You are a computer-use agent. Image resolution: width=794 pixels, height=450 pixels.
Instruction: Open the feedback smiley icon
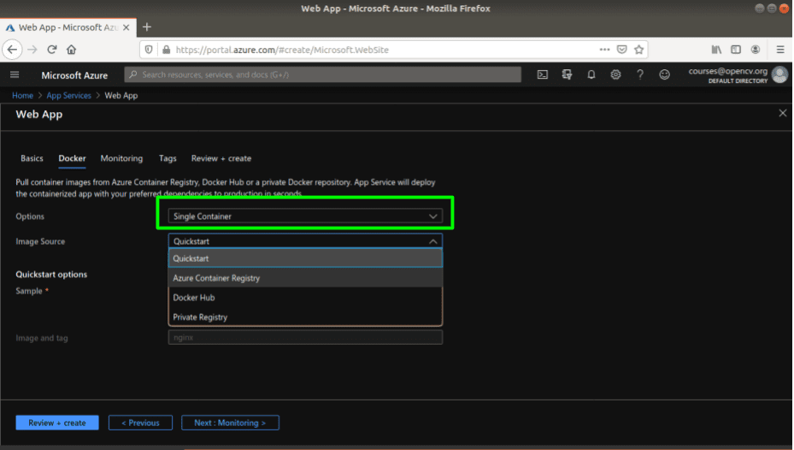664,75
